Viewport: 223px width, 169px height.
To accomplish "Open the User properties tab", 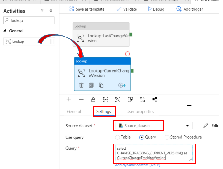I will point(140,111).
